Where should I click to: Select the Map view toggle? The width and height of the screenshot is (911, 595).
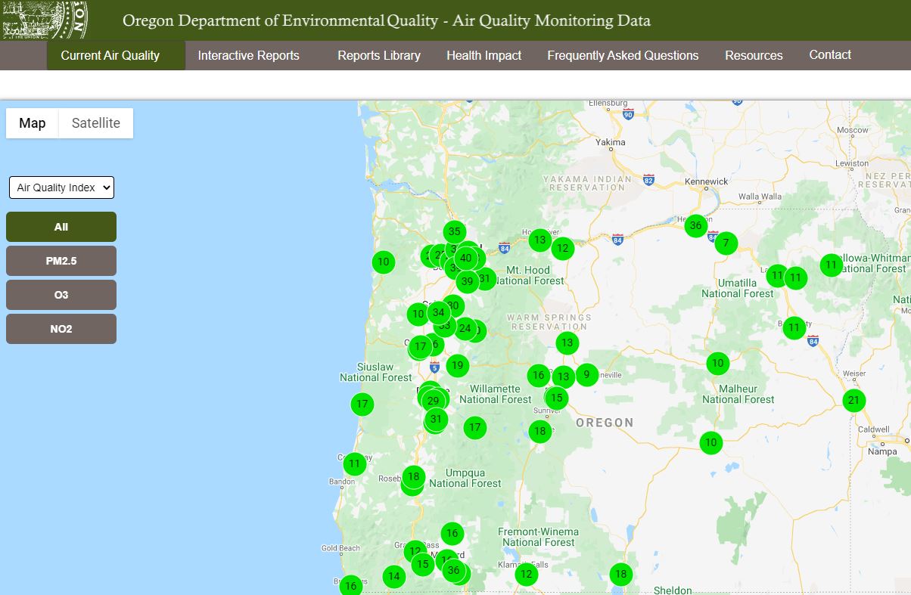click(x=33, y=123)
